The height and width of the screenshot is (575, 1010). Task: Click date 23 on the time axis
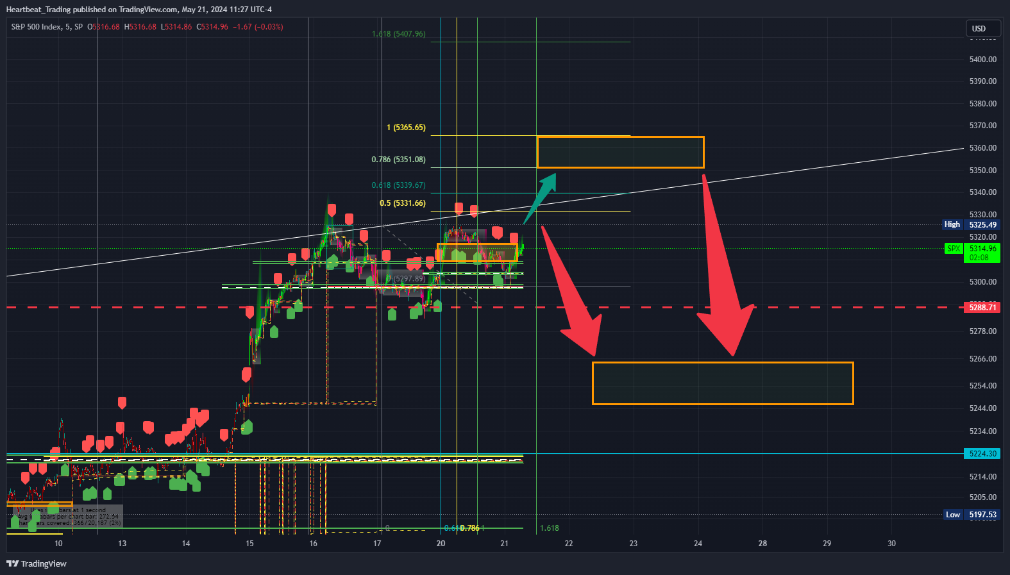634,544
